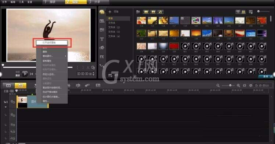Switch to storyboard view
Screen dimensions: 275x144
click(x=8, y=86)
